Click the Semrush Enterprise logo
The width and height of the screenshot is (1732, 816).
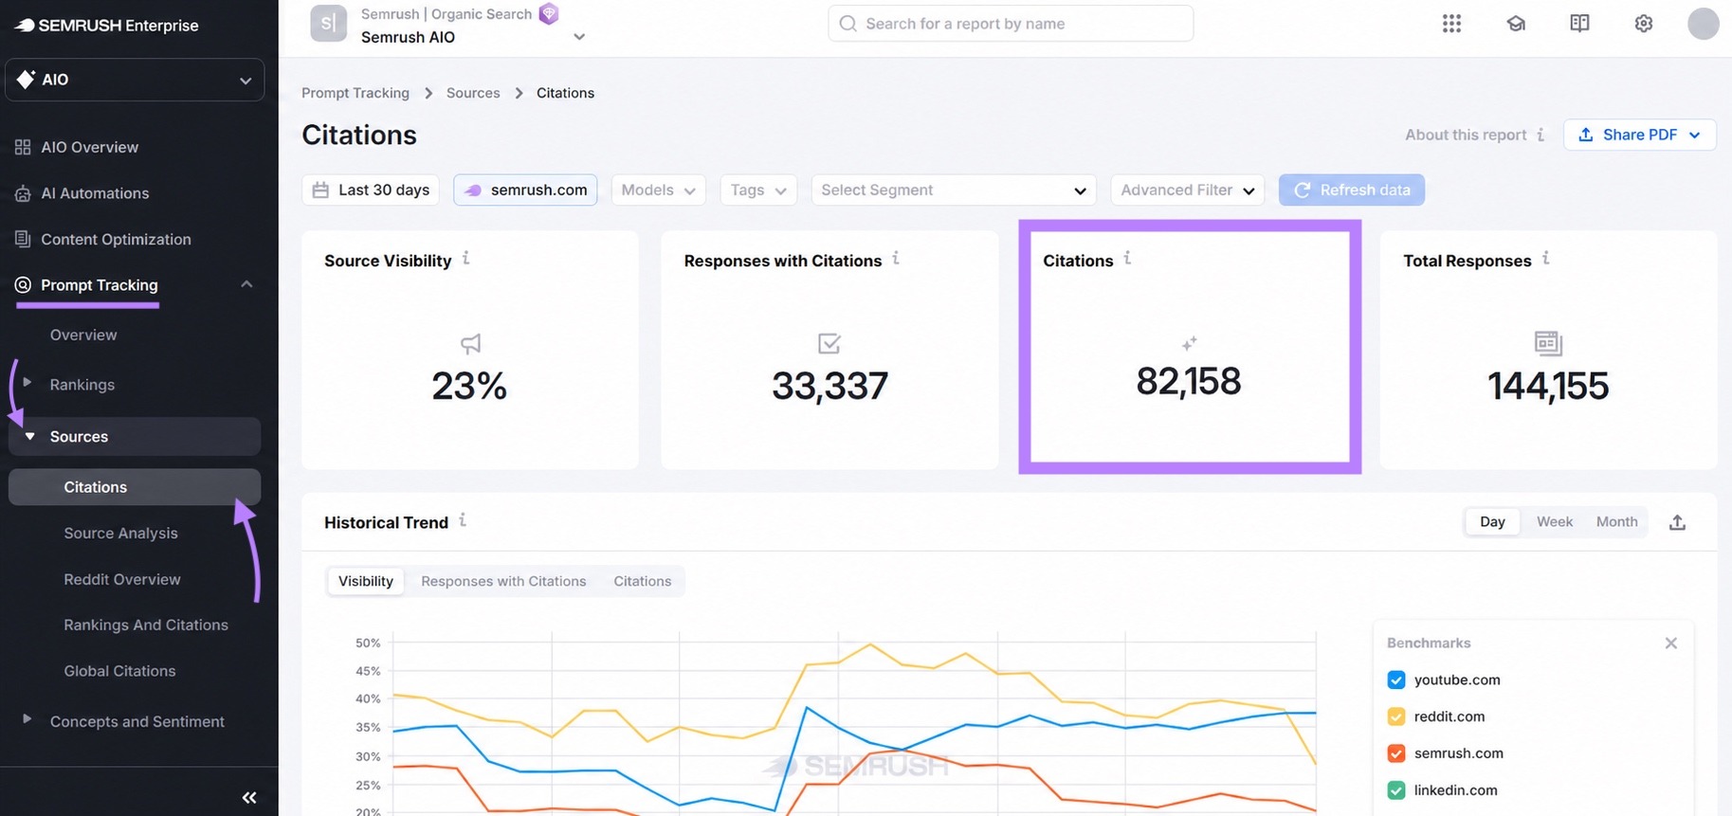tap(106, 26)
